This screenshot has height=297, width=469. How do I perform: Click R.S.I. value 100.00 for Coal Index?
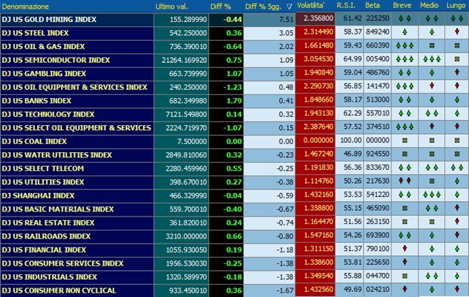pyautogui.click(x=351, y=140)
